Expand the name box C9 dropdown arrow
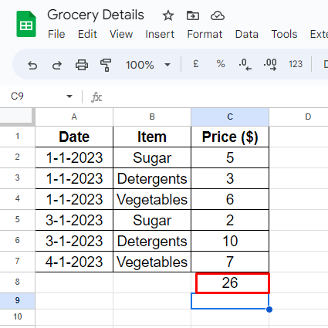The width and height of the screenshot is (328, 328). coord(69,96)
